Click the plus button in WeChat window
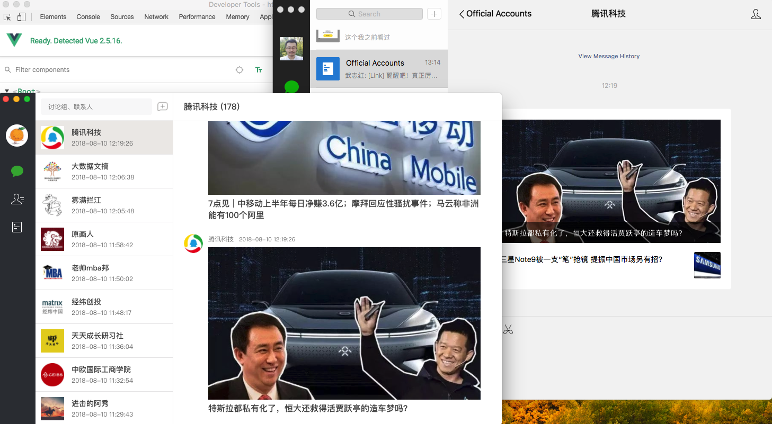 point(434,14)
